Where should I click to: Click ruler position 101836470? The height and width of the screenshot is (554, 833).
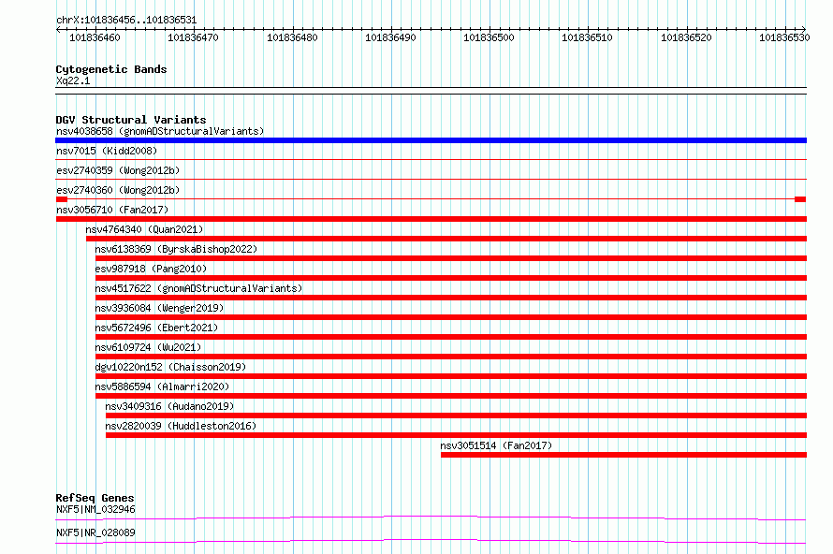[194, 37]
